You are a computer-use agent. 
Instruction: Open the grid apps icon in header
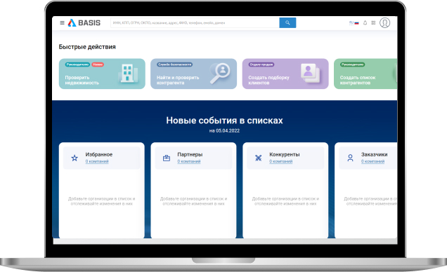373,22
